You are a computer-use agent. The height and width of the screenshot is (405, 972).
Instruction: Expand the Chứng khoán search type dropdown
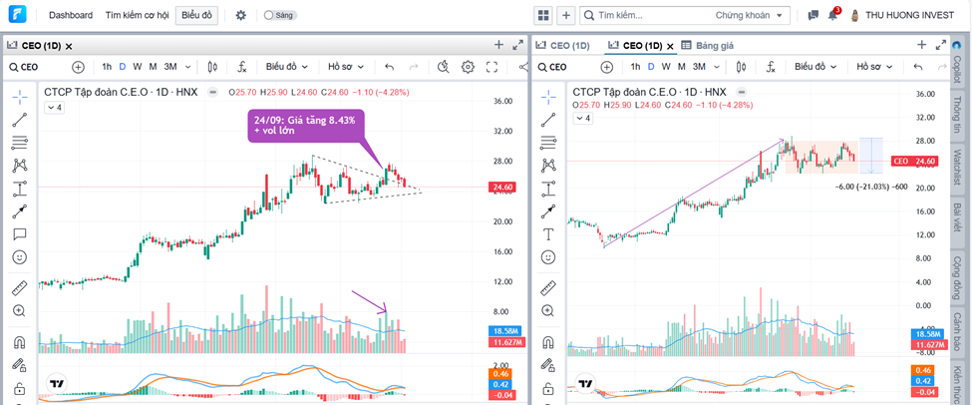coord(752,15)
